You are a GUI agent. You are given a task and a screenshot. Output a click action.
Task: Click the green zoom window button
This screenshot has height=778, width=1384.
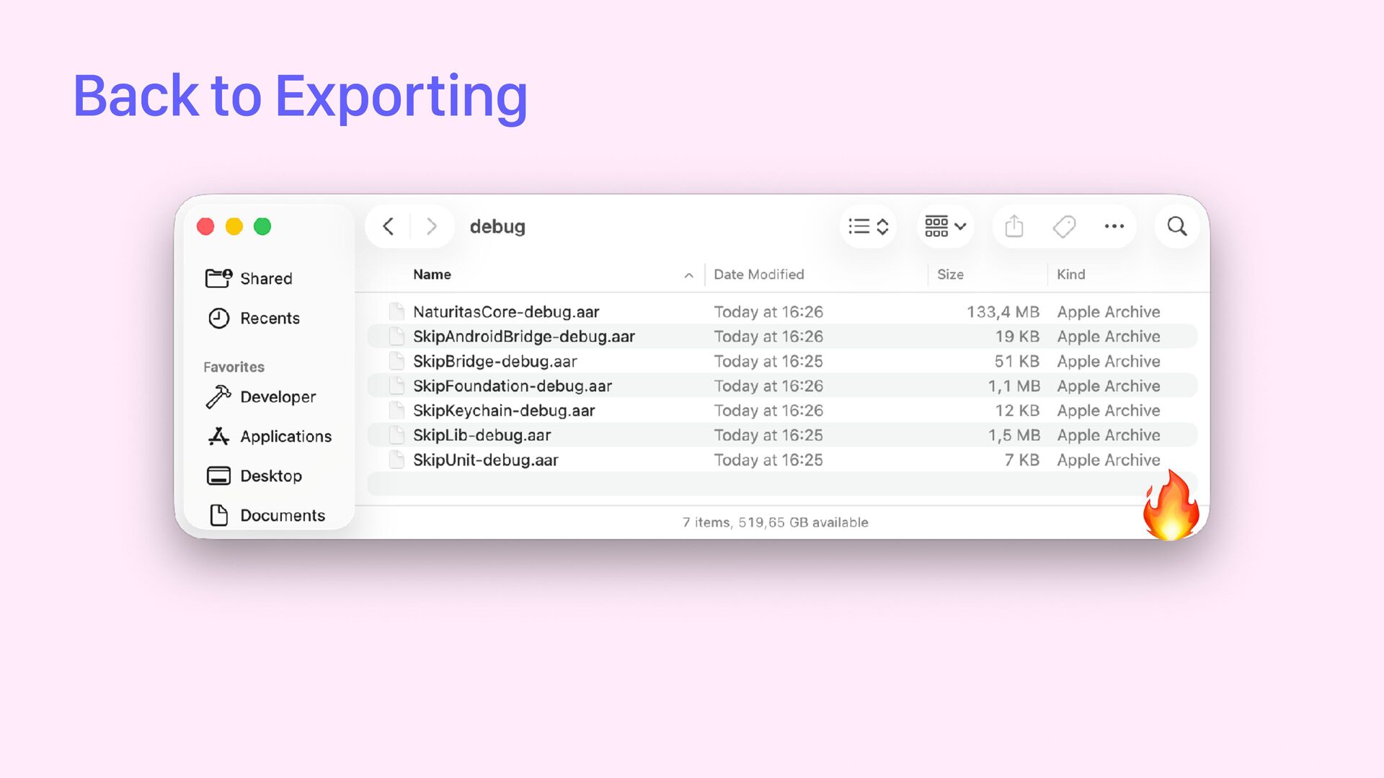(x=262, y=227)
